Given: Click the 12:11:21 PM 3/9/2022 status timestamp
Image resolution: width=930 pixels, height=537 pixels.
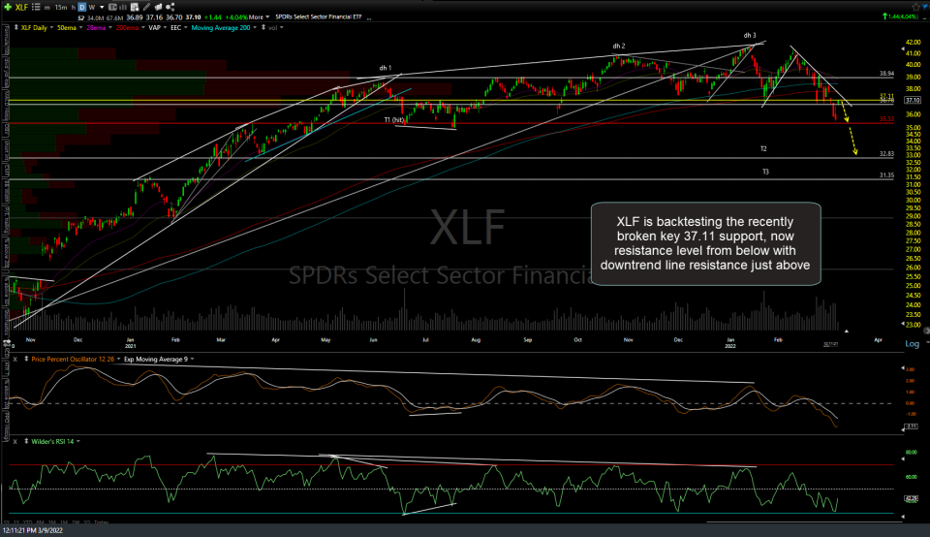Looking at the screenshot, I should (33, 530).
